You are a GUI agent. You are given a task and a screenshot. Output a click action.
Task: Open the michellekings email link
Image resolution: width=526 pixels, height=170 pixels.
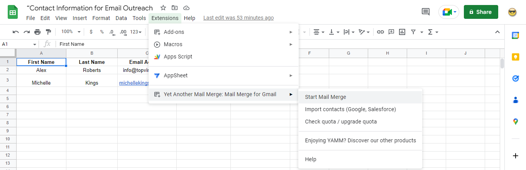(x=134, y=83)
